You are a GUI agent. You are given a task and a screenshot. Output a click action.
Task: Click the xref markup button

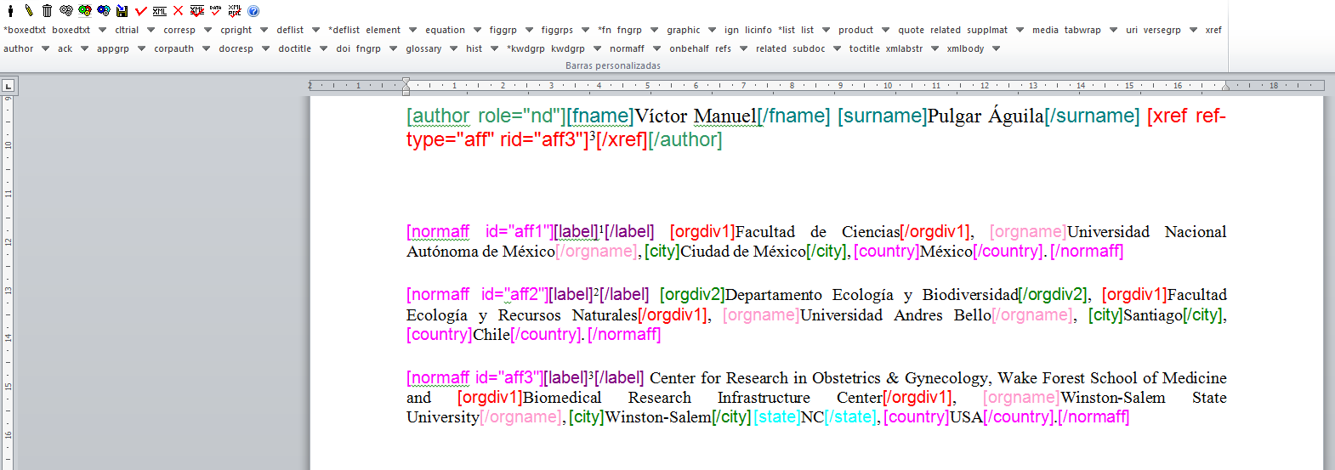(x=1213, y=30)
